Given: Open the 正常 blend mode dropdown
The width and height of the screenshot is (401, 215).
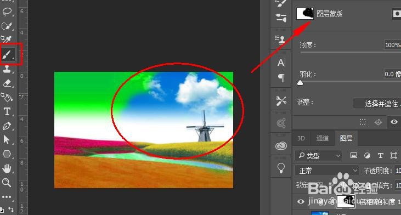Looking at the screenshot, I should click(326, 171).
